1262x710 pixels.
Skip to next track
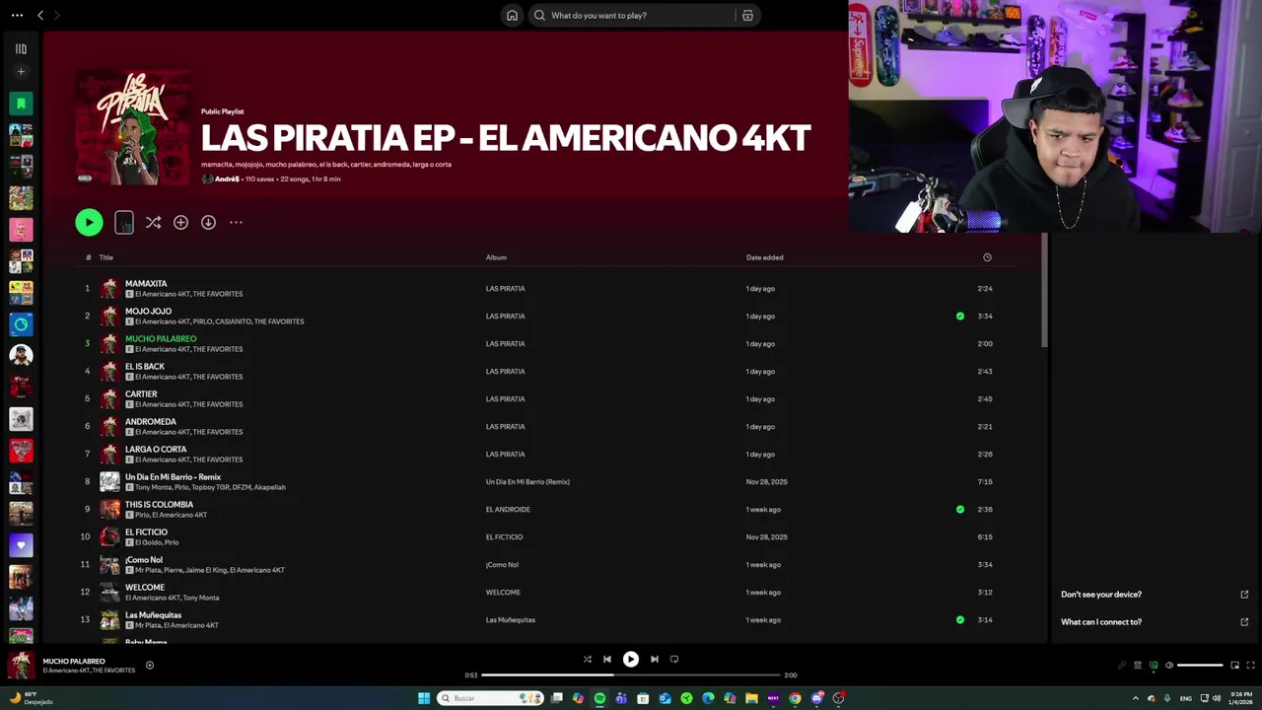(x=655, y=660)
